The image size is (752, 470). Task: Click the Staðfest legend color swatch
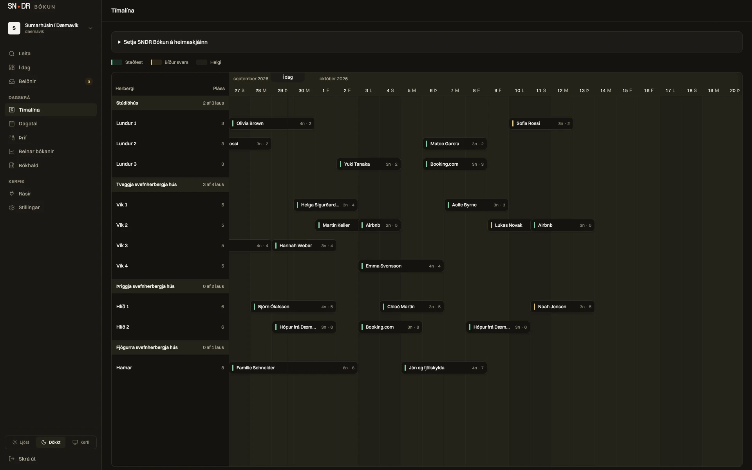coord(117,62)
